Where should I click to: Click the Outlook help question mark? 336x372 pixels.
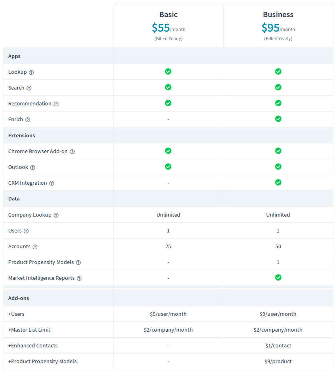coord(32,167)
